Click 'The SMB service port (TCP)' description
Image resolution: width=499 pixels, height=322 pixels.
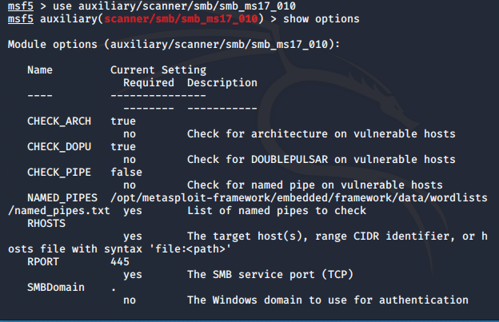pos(270,274)
